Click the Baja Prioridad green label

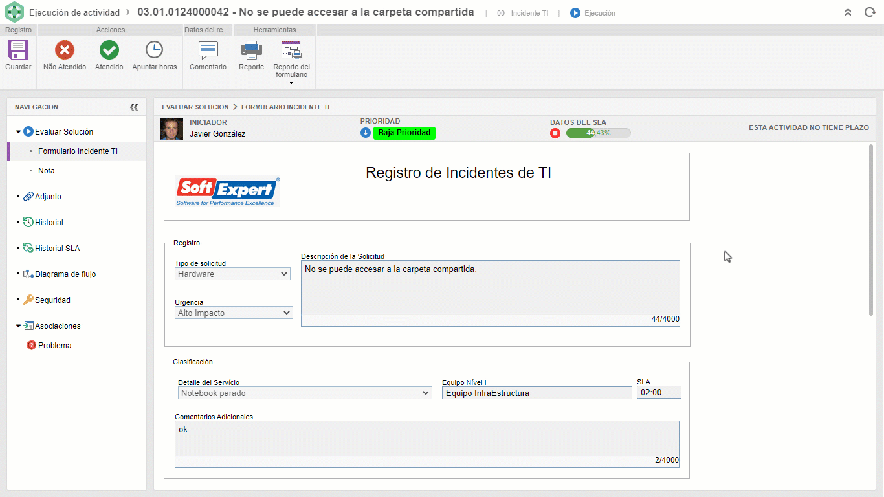pos(404,133)
